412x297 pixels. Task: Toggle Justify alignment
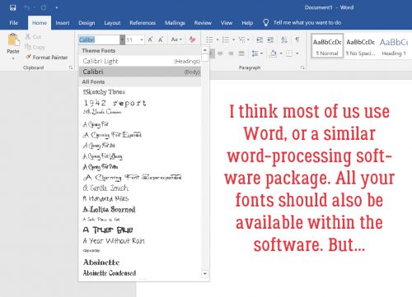pyautogui.click(x=241, y=53)
